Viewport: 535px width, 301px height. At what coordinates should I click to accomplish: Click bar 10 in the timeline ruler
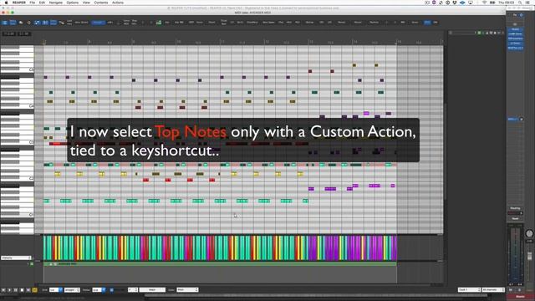click(x=178, y=42)
